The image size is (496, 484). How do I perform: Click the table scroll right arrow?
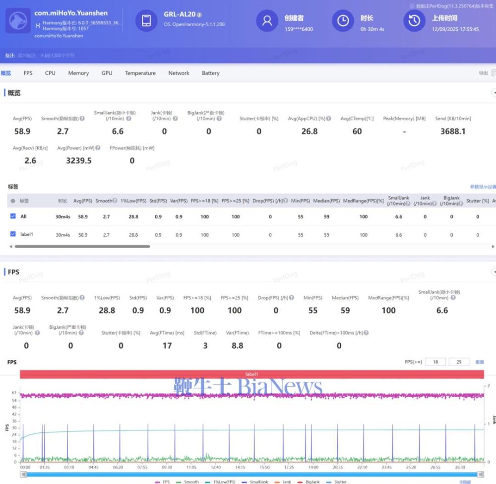493,246
